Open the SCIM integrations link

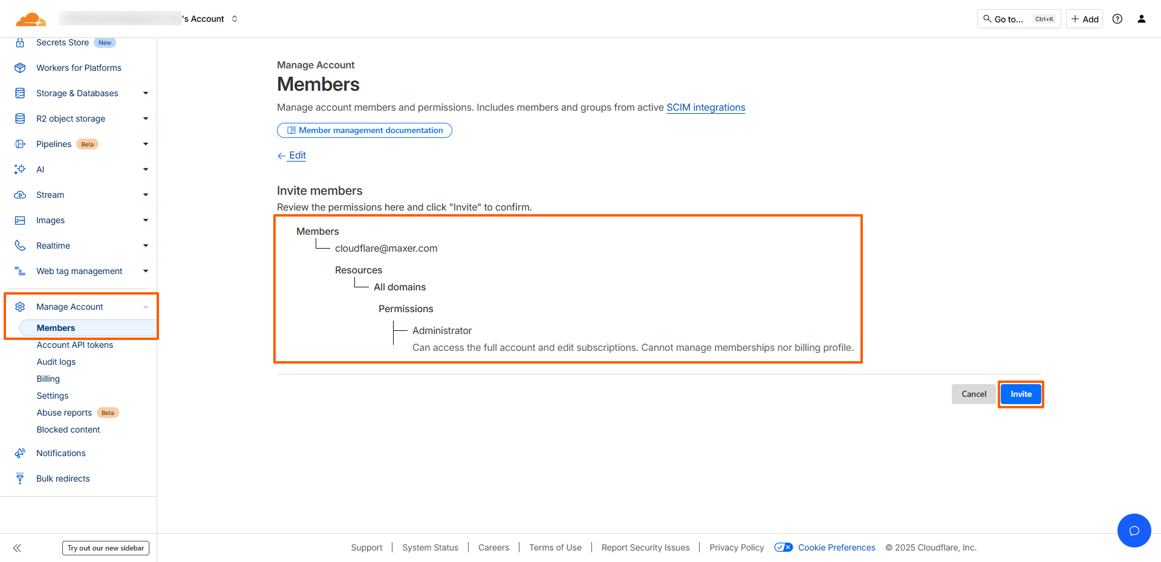coord(706,107)
